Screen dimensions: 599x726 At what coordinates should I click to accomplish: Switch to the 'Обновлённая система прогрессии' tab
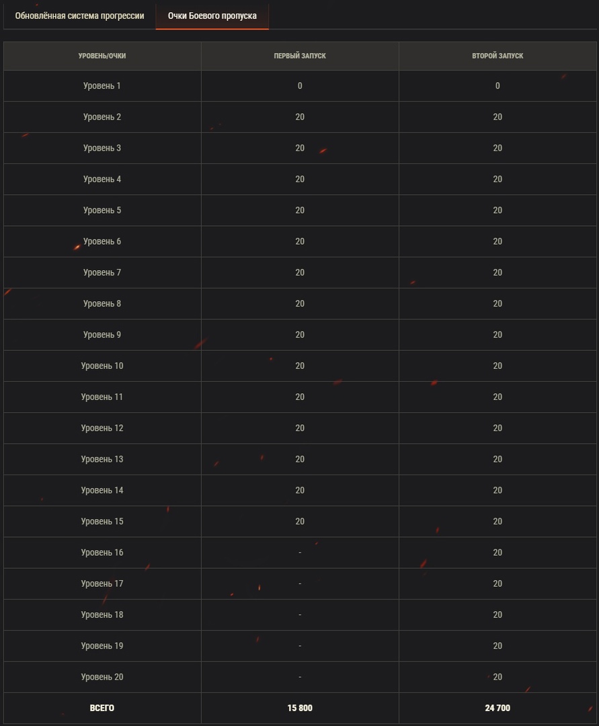(x=79, y=15)
